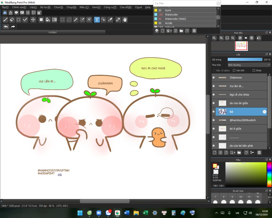Create a layer folder in layer panel
The image size is (272, 218).
[239, 153]
